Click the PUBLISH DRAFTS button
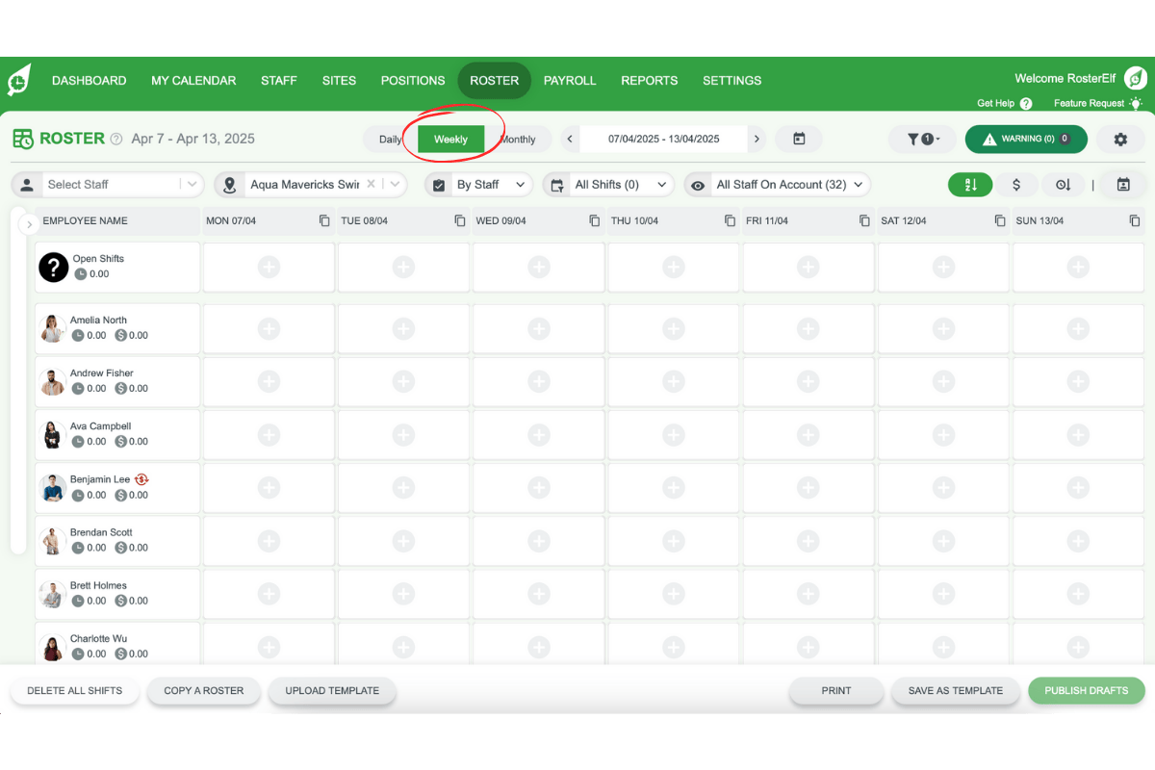 coord(1086,690)
